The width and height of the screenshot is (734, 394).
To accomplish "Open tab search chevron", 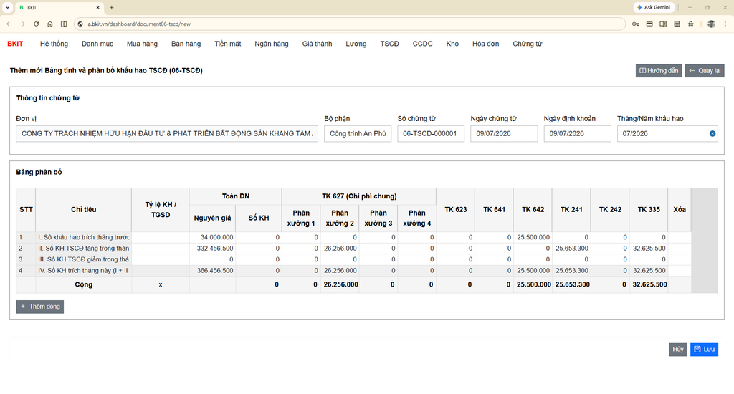I will click(7, 7).
